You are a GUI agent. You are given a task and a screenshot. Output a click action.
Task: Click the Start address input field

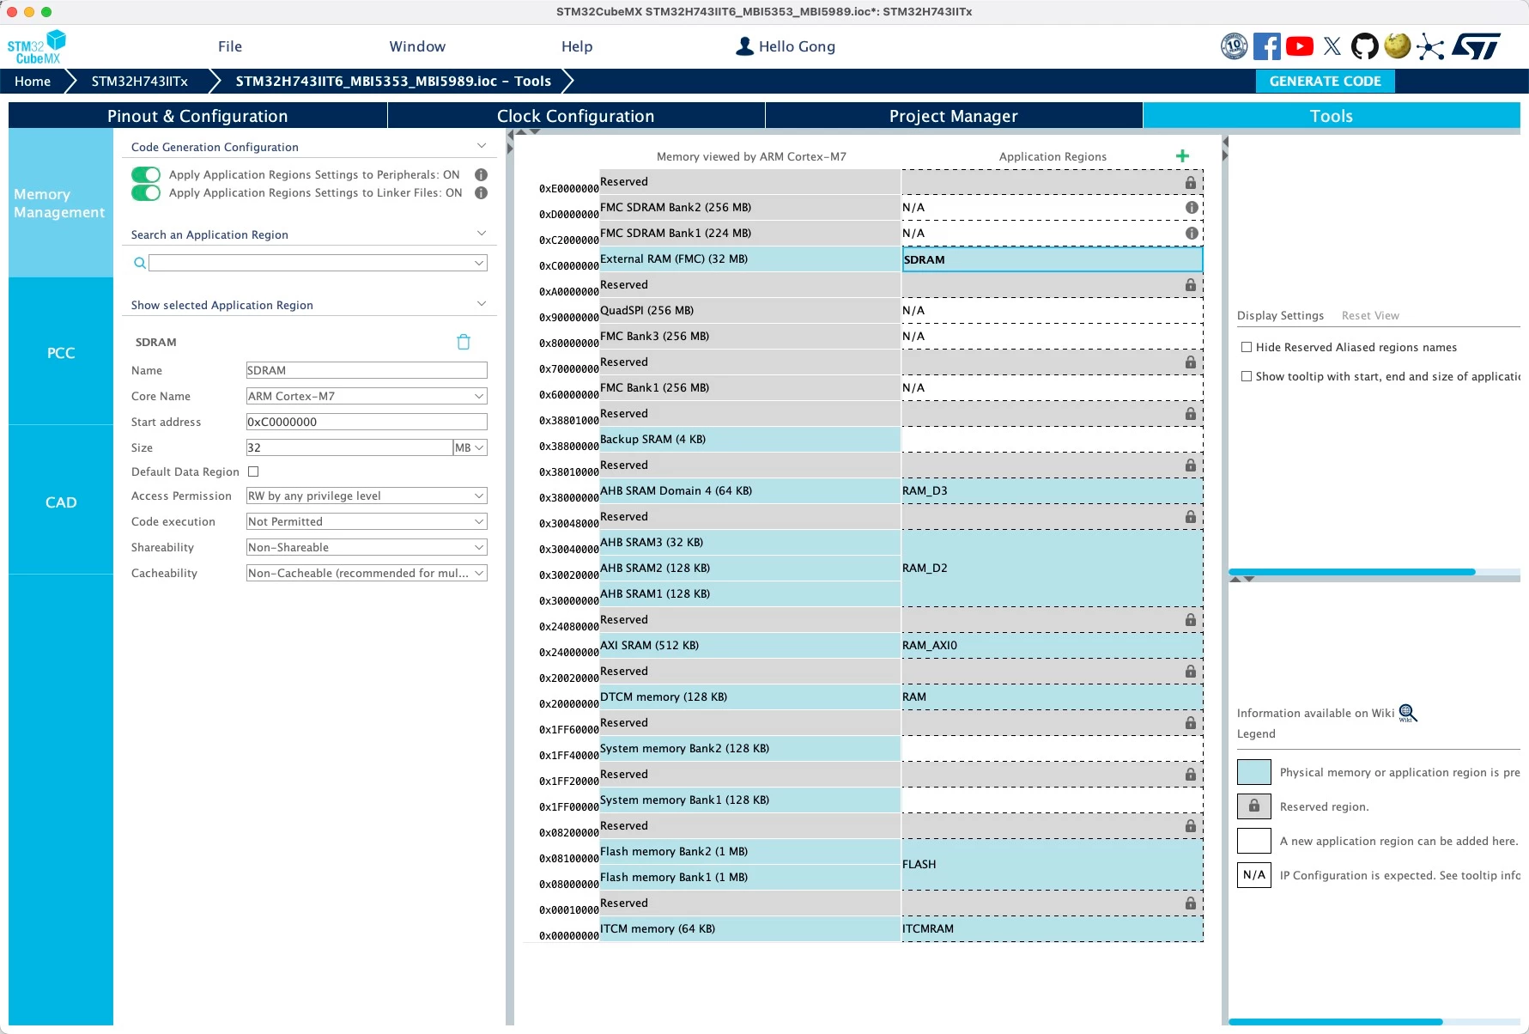pyautogui.click(x=367, y=422)
